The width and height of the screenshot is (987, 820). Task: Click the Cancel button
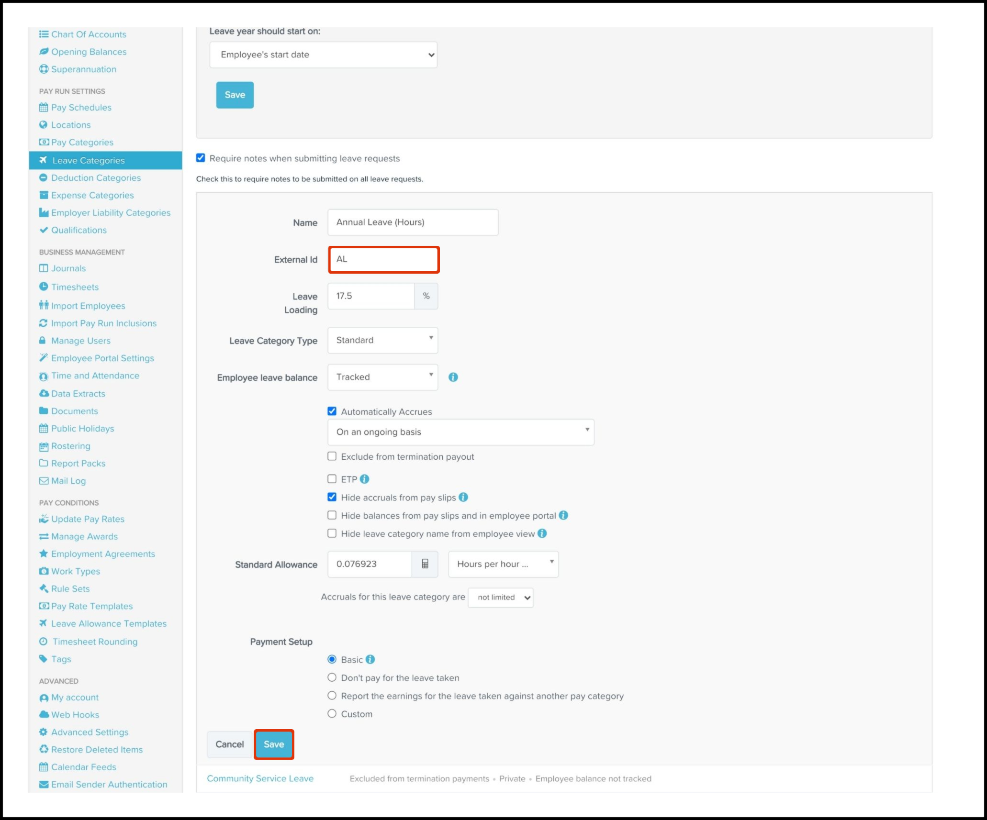[x=229, y=744]
